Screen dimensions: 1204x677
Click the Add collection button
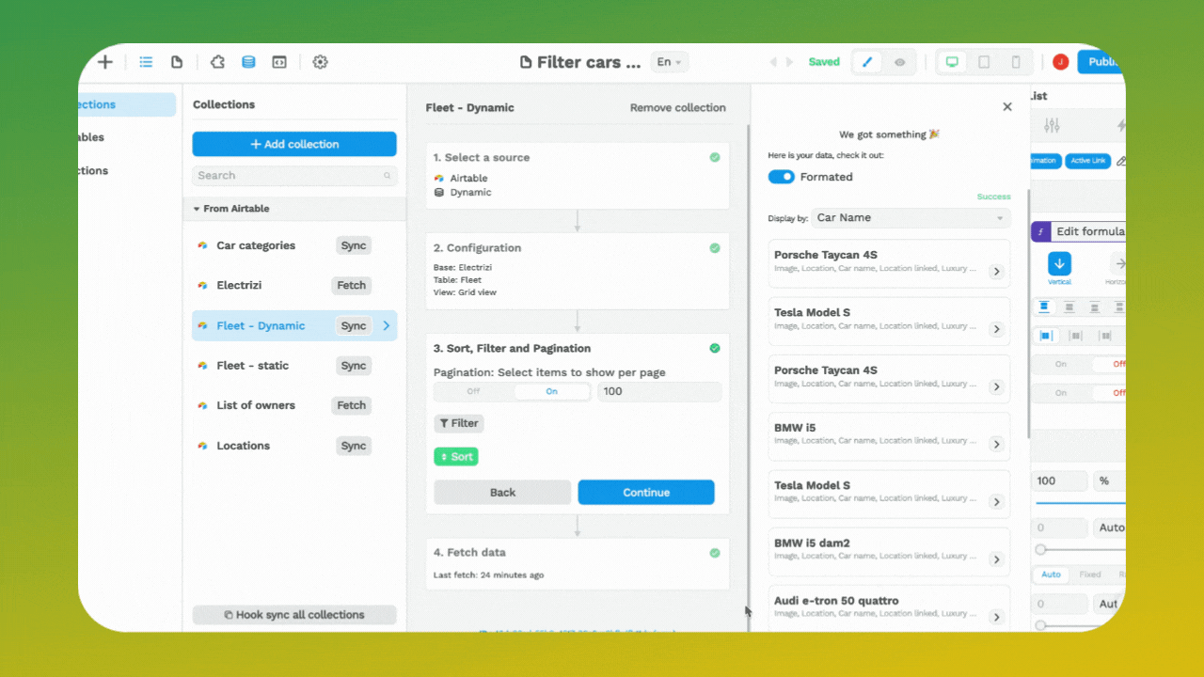pyautogui.click(x=294, y=144)
